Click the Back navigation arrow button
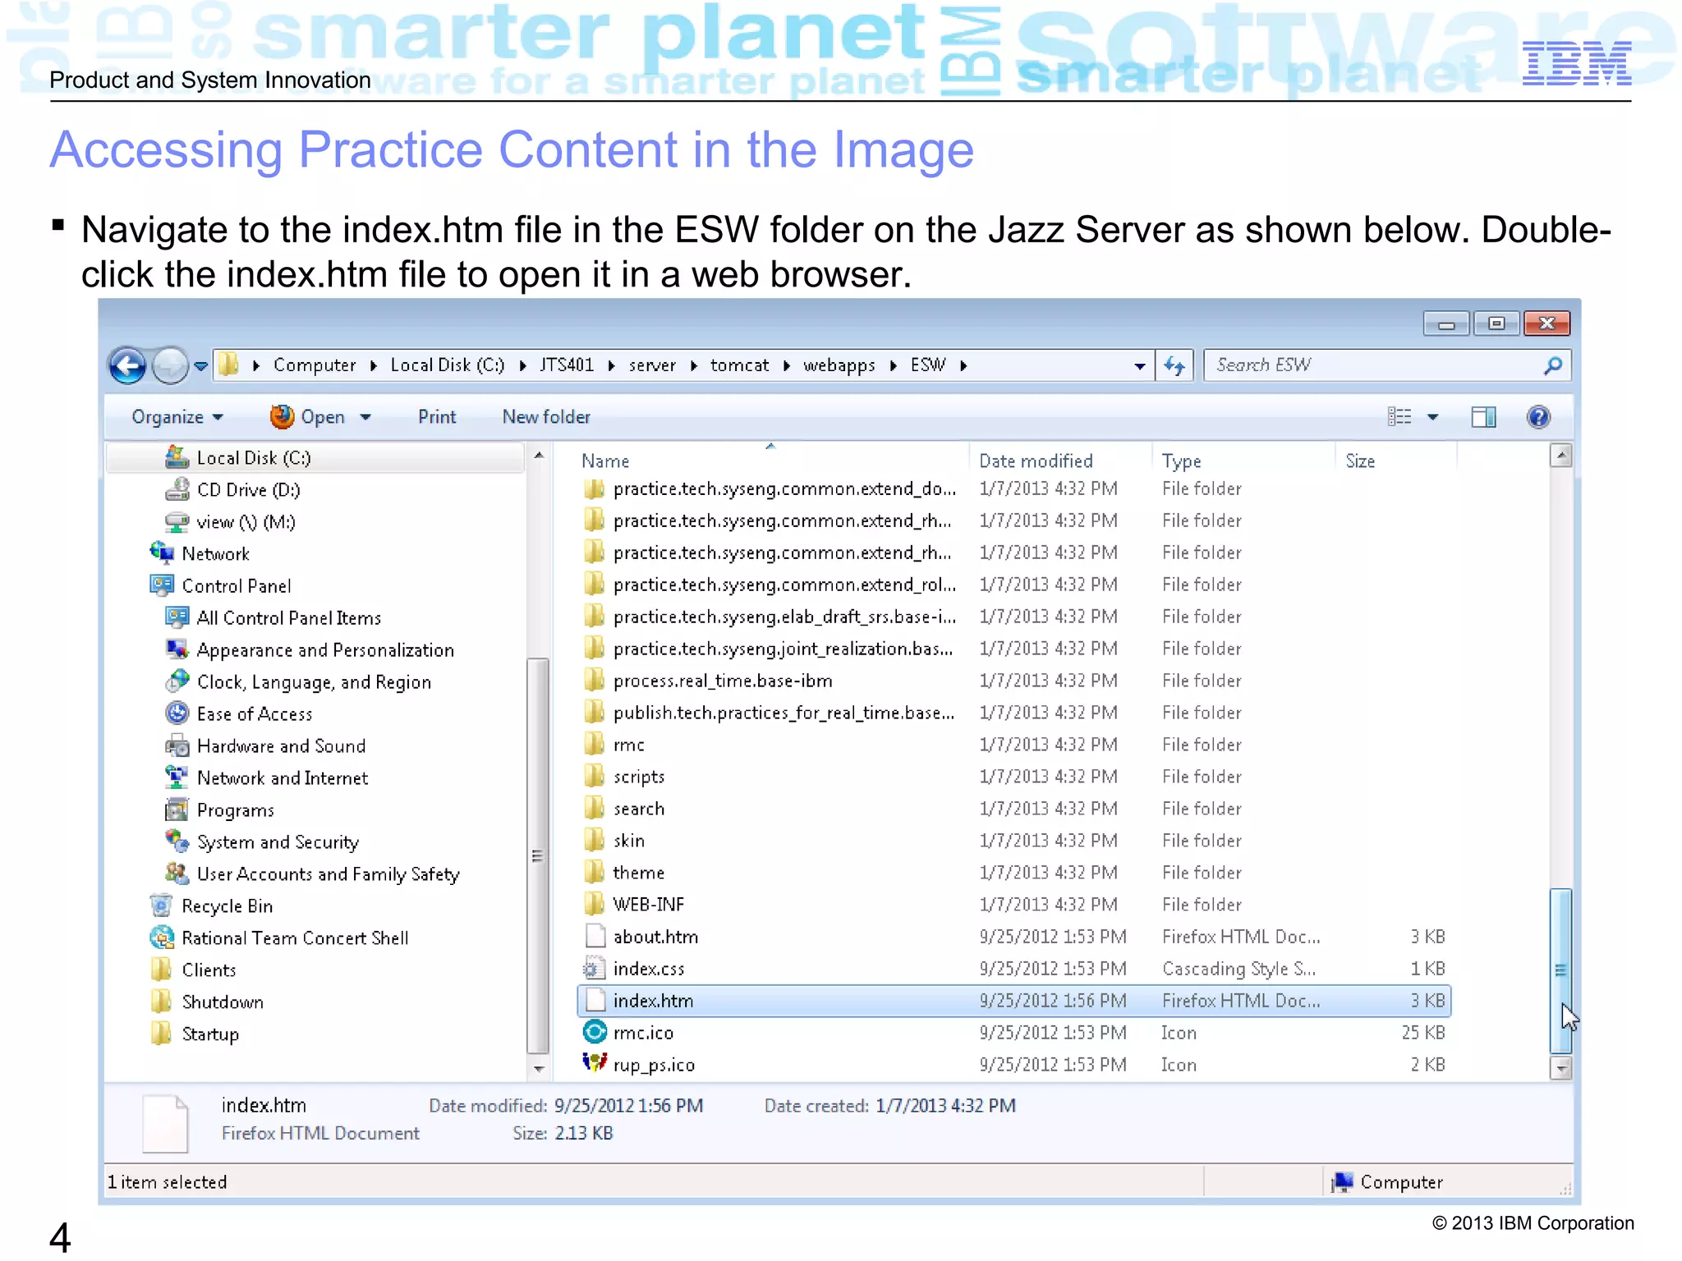 128,365
